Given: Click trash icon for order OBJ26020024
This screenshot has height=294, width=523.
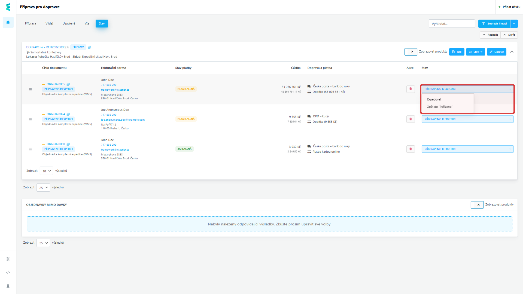Looking at the screenshot, I should (411, 119).
